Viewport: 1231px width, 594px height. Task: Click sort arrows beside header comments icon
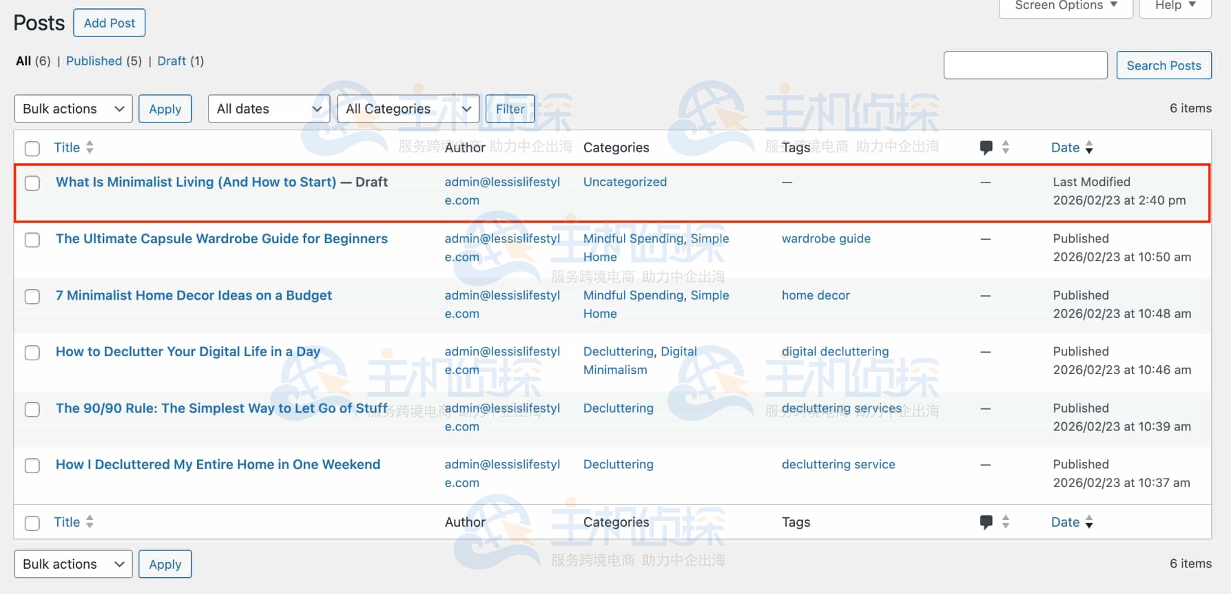tap(1006, 147)
